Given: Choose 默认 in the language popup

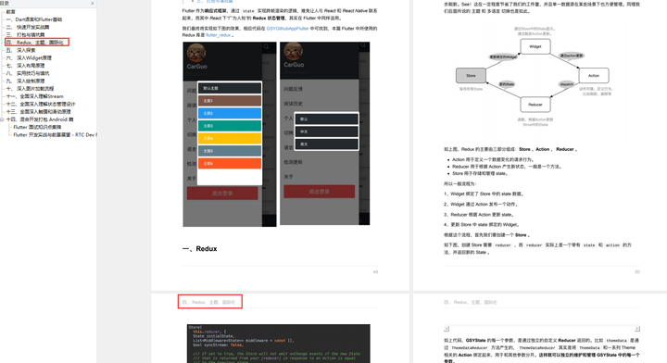Looking at the screenshot, I should (326, 119).
